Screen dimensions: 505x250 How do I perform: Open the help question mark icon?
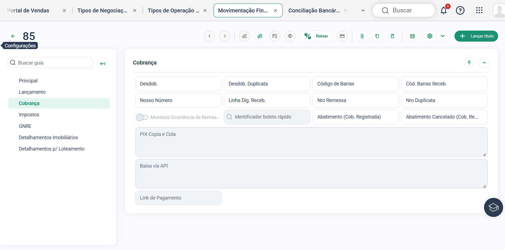460,10
